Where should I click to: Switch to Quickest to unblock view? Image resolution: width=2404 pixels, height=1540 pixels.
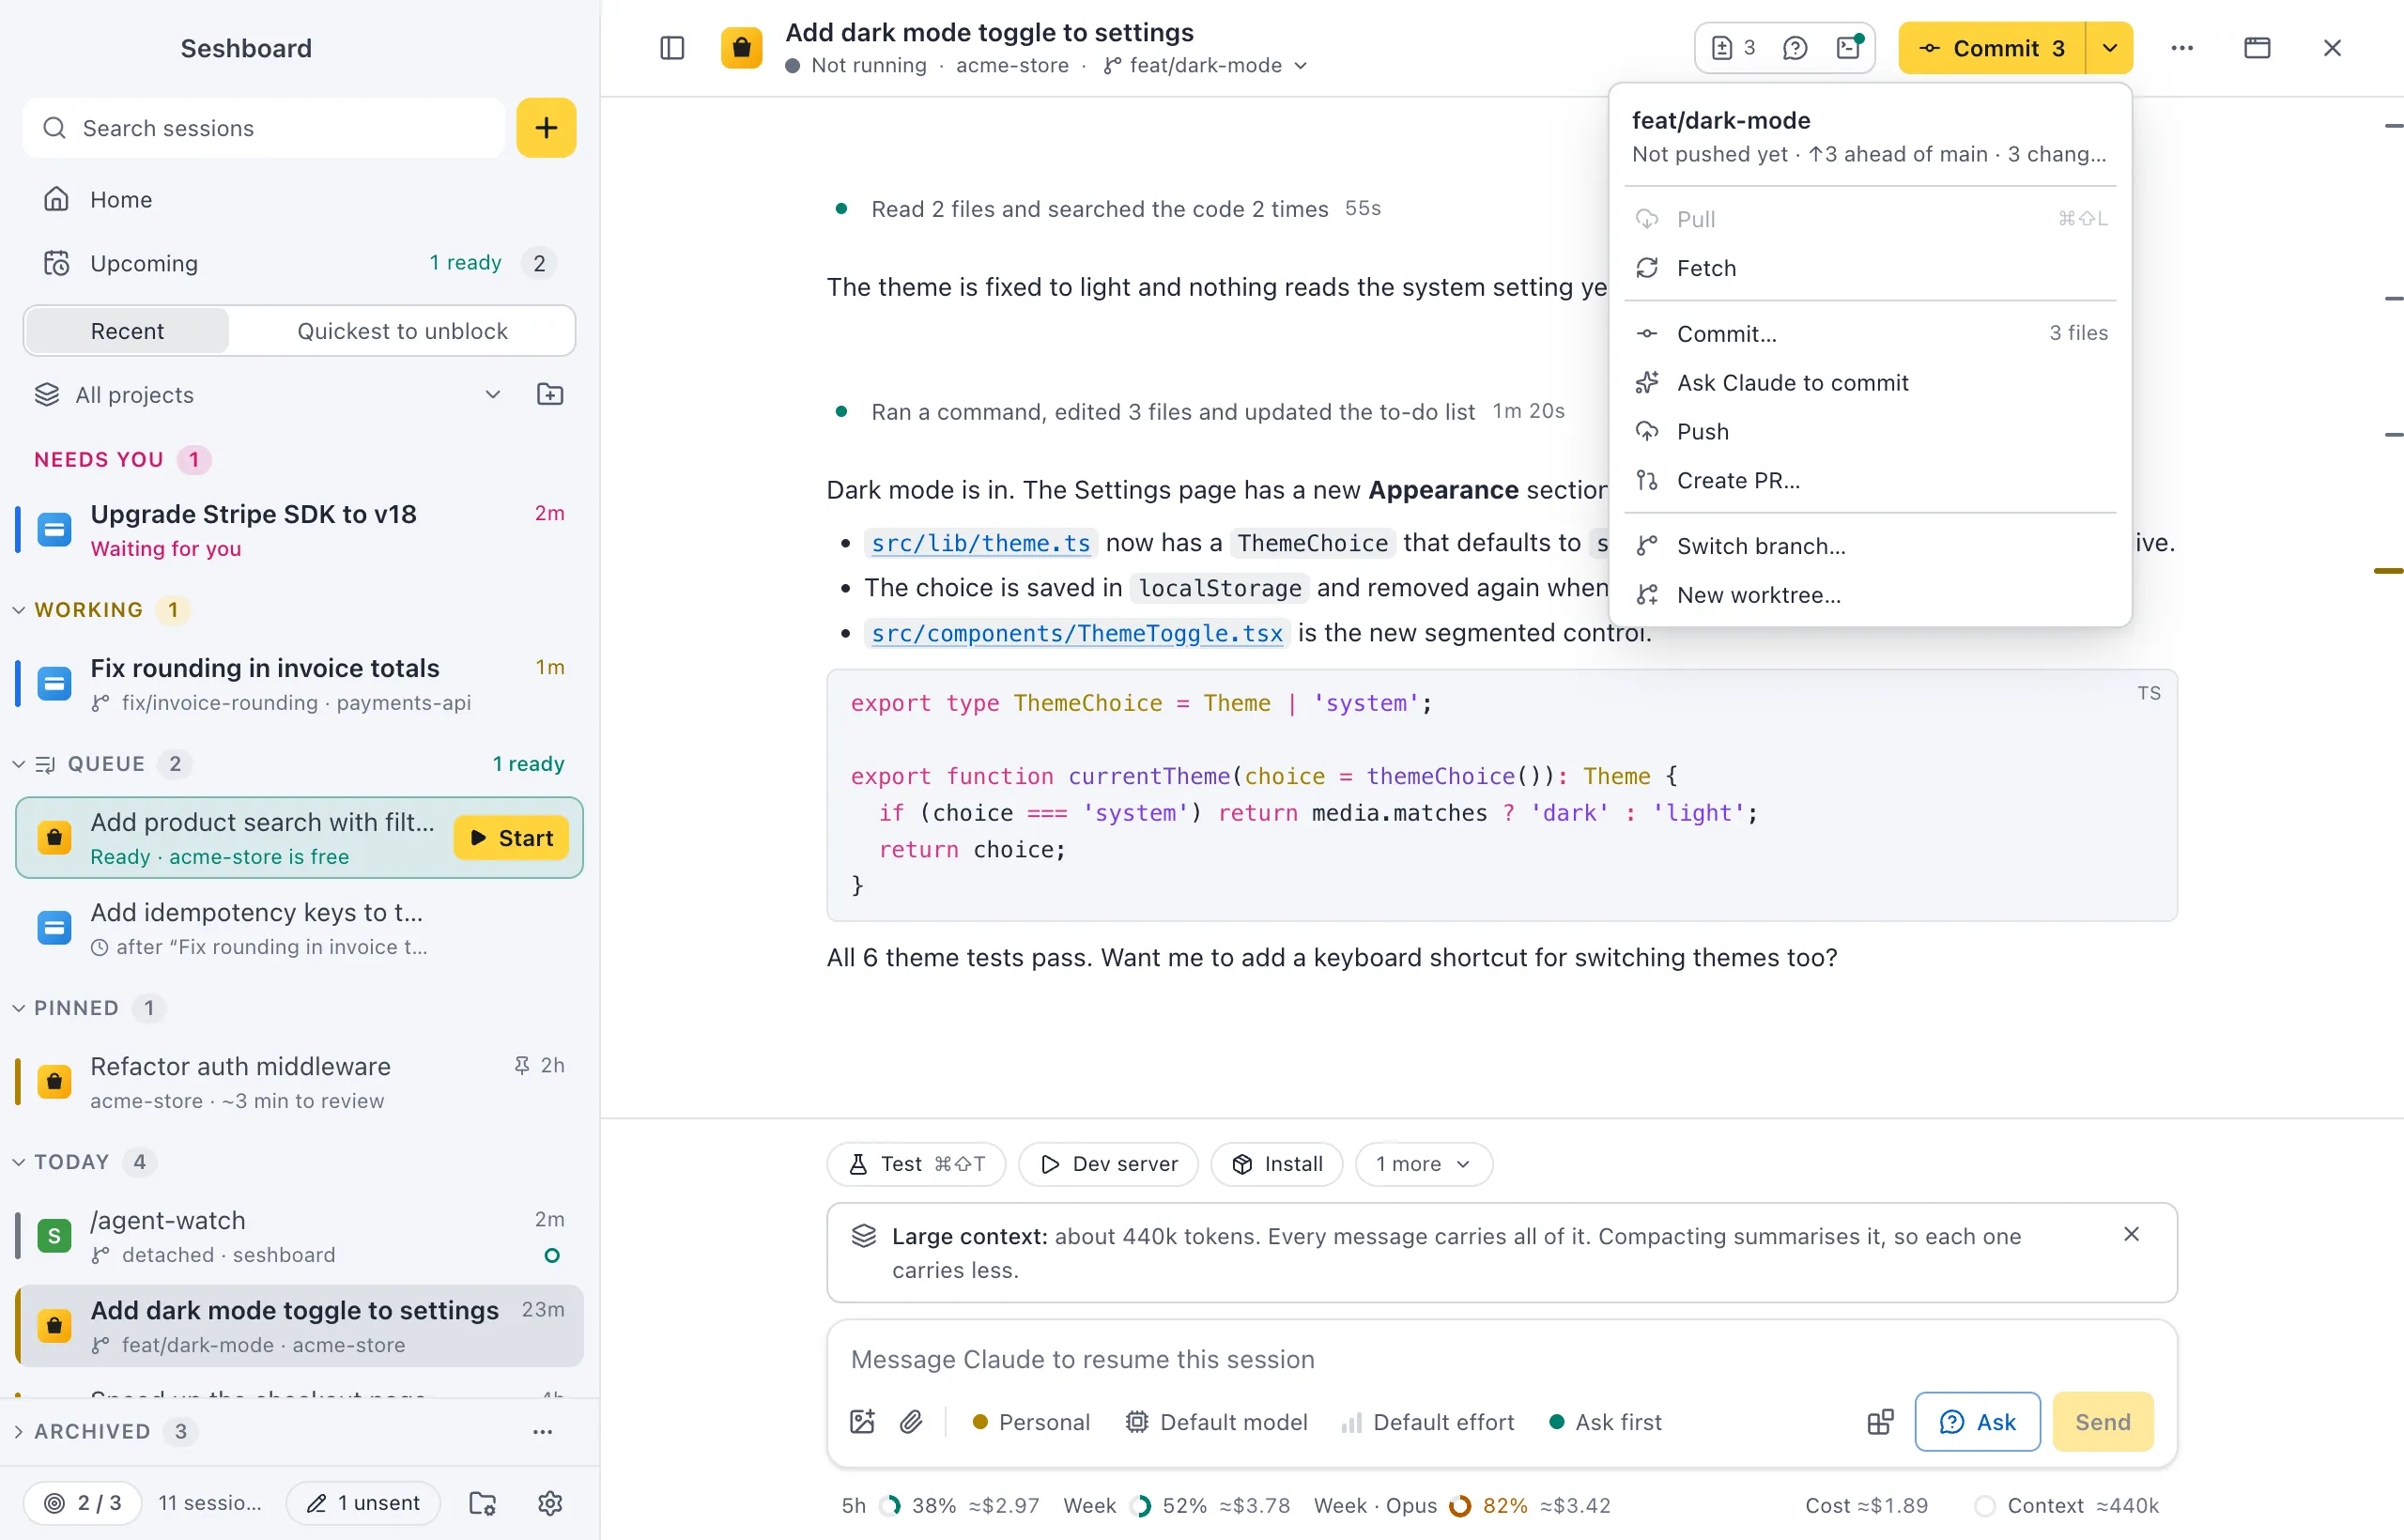[x=402, y=331]
